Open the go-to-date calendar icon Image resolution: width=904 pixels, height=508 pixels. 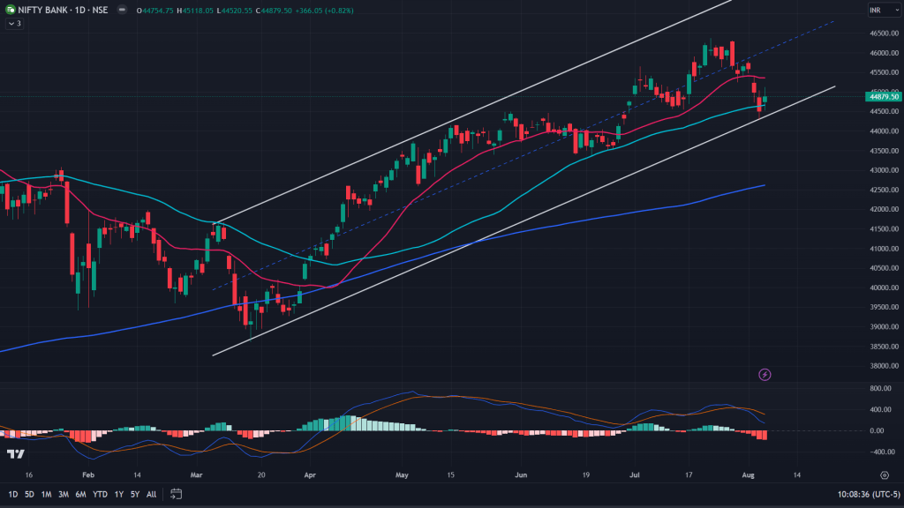pos(177,494)
